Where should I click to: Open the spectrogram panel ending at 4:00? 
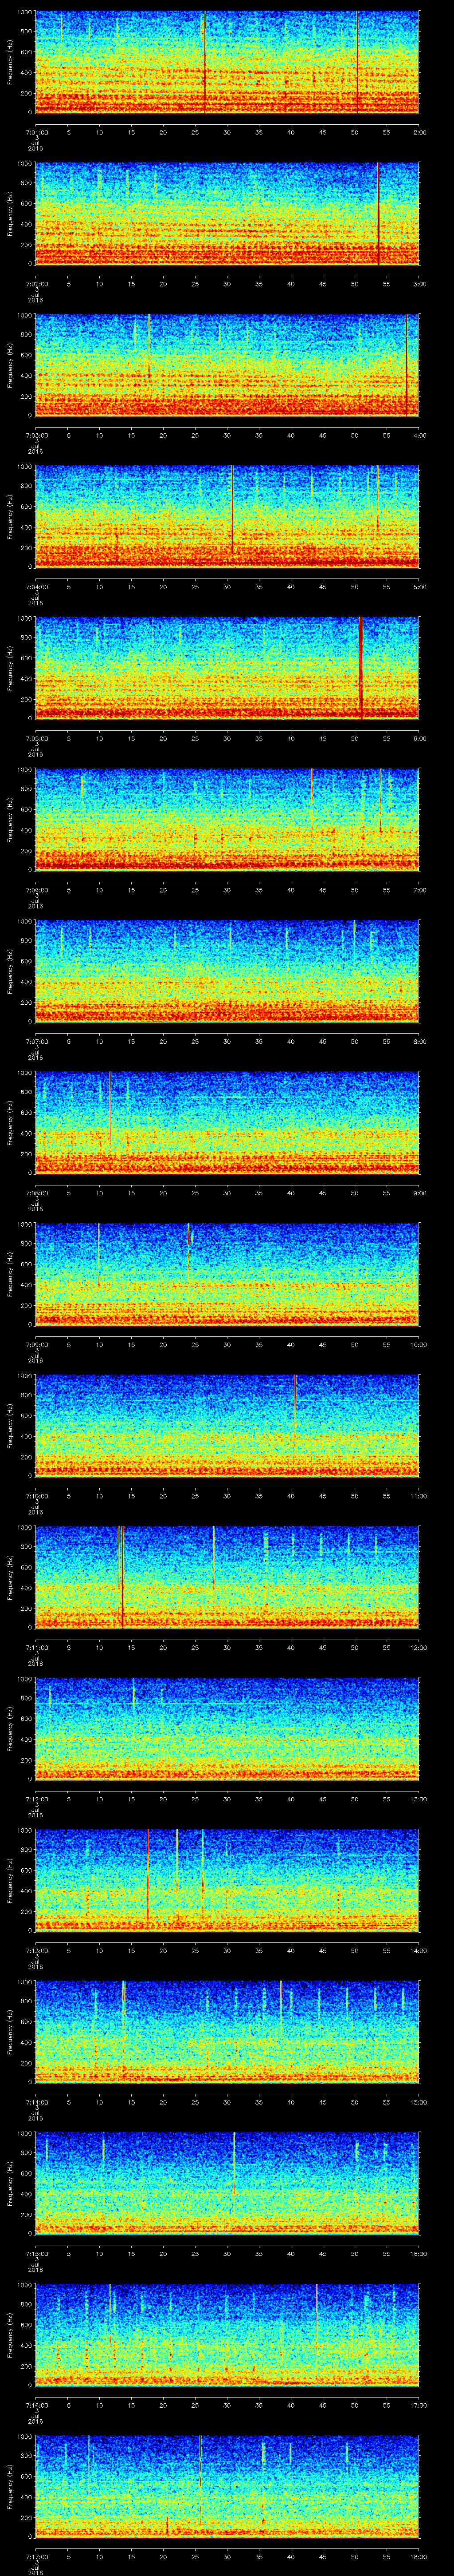pos(227,365)
